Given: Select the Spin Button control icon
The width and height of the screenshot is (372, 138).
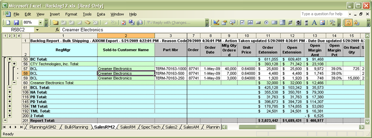Looking at the screenshot, I should [299, 23].
